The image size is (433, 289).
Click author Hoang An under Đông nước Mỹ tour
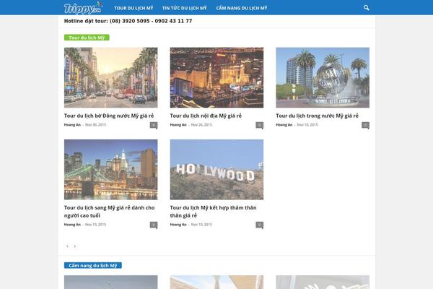click(x=72, y=125)
